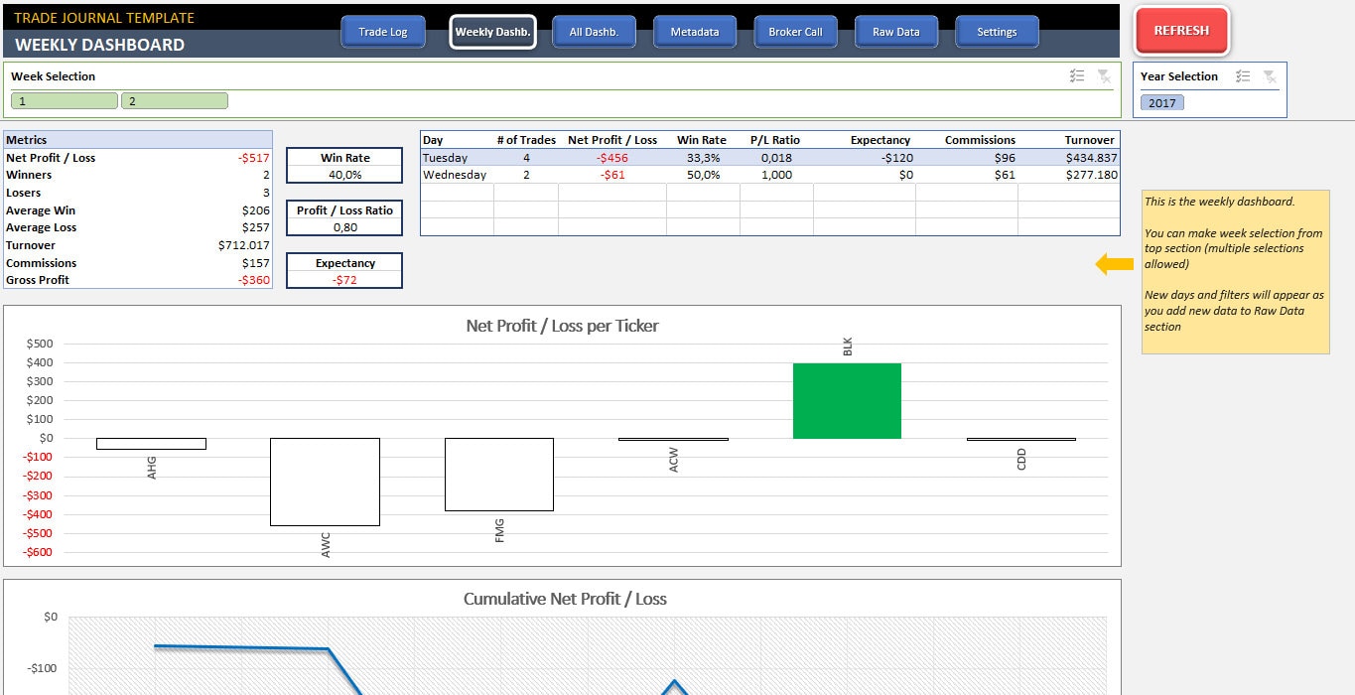
Task: Go to the Metadata section
Action: pos(694,31)
